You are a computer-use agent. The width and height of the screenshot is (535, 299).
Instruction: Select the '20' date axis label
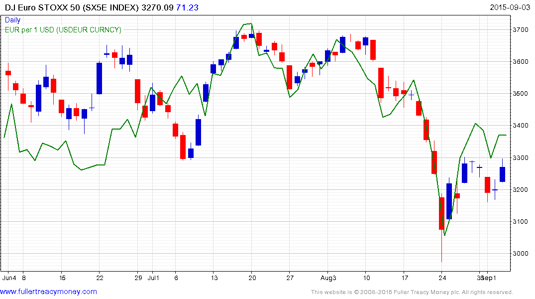pyautogui.click(x=252, y=278)
